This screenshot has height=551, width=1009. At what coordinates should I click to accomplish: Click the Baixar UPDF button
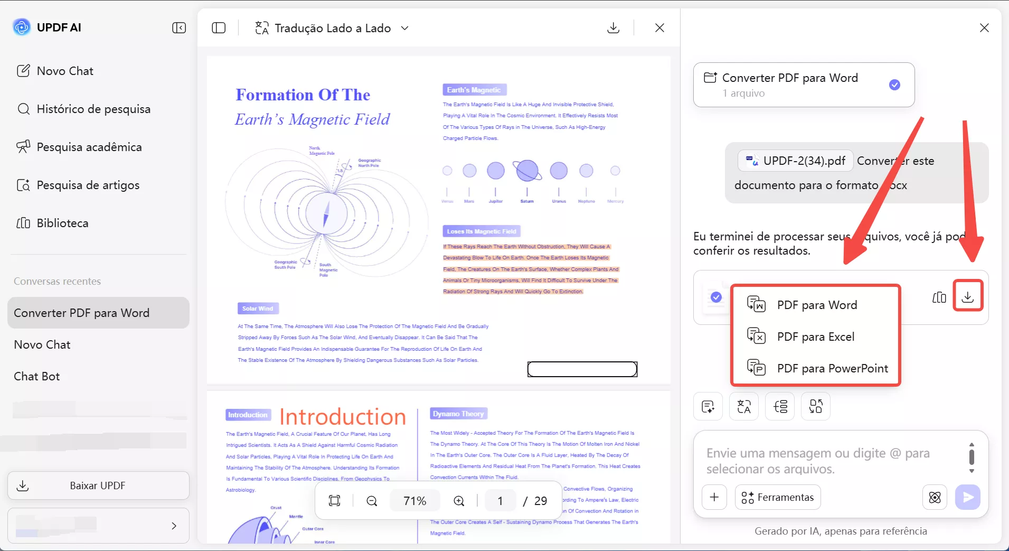pos(98,485)
